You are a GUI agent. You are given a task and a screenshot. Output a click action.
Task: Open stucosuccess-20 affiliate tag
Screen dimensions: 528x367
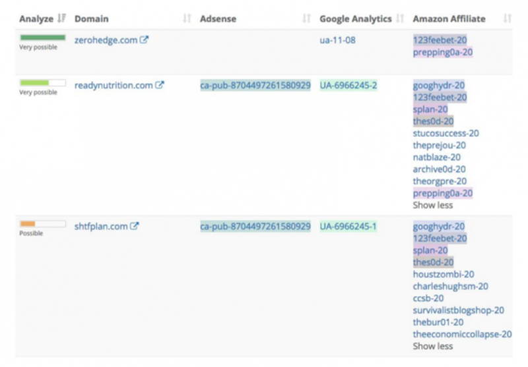tap(446, 133)
